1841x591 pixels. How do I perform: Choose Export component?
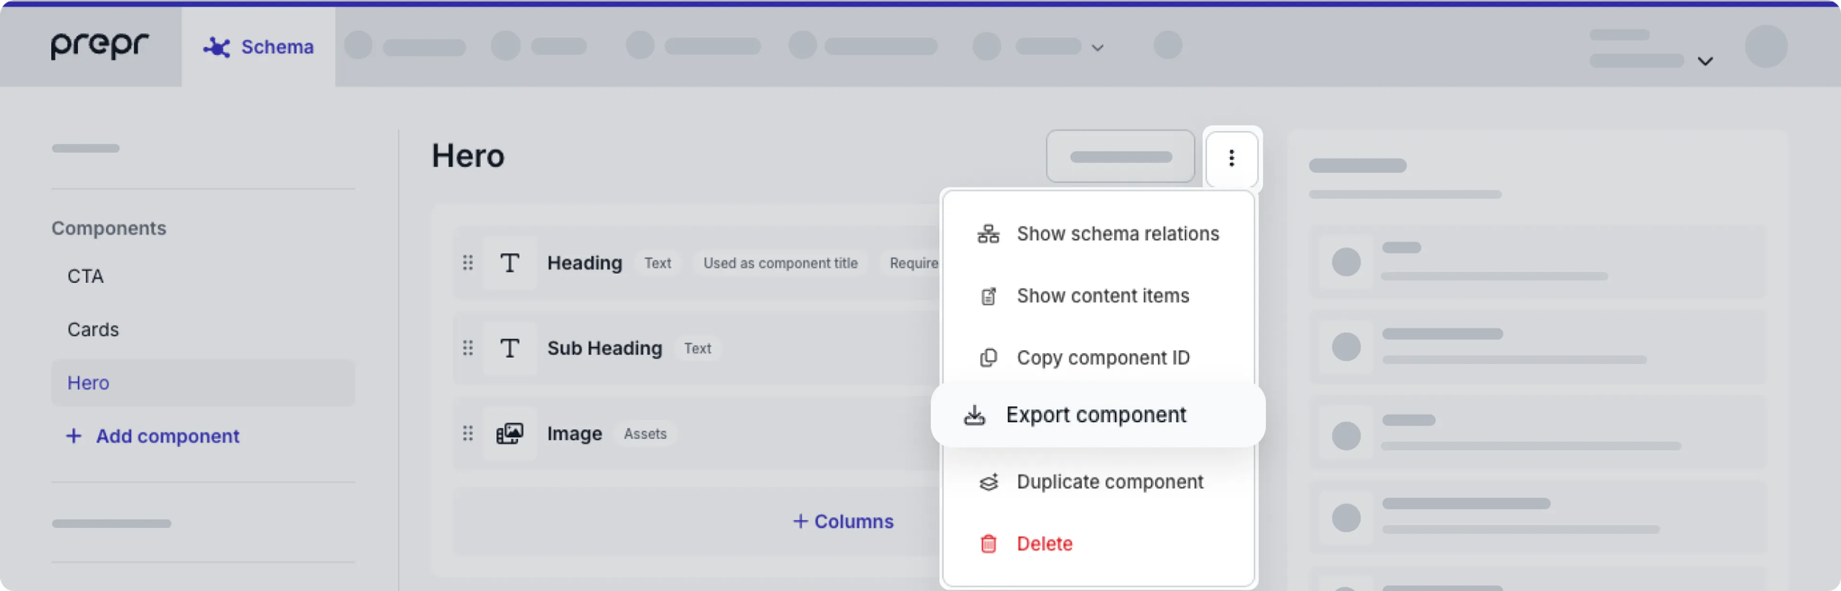(x=1098, y=415)
